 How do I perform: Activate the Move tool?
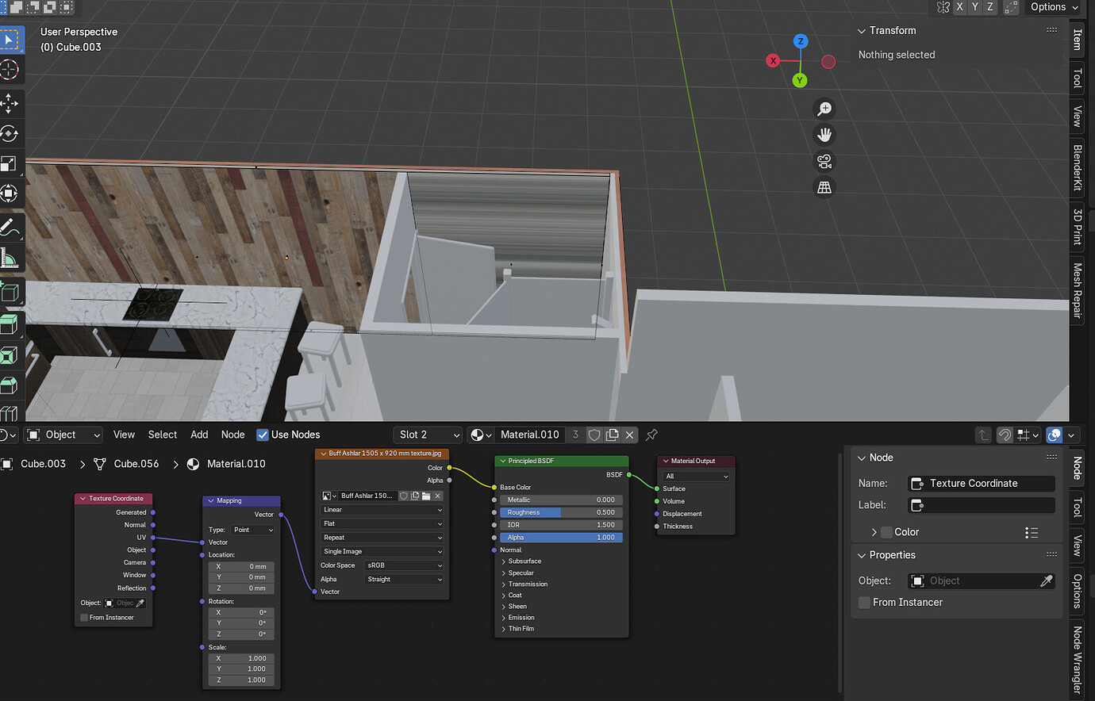click(x=10, y=103)
